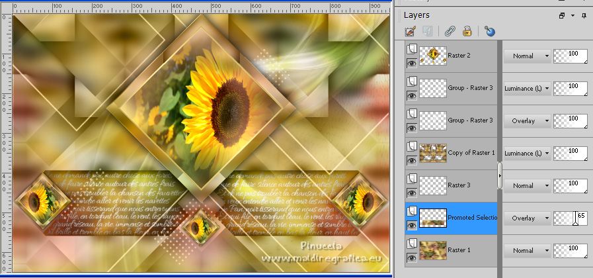Toggle the Layers palette auto-hide pin

tap(584, 15)
